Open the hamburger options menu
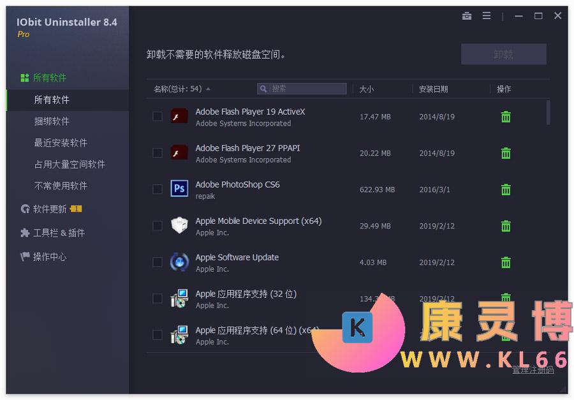The height and width of the screenshot is (400, 574). click(487, 16)
